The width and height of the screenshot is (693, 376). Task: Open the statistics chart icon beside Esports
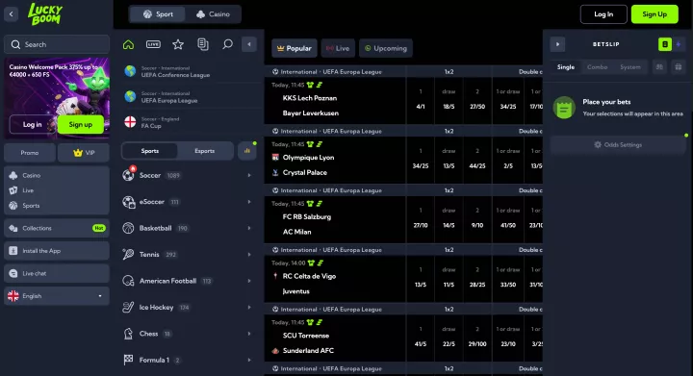click(247, 151)
